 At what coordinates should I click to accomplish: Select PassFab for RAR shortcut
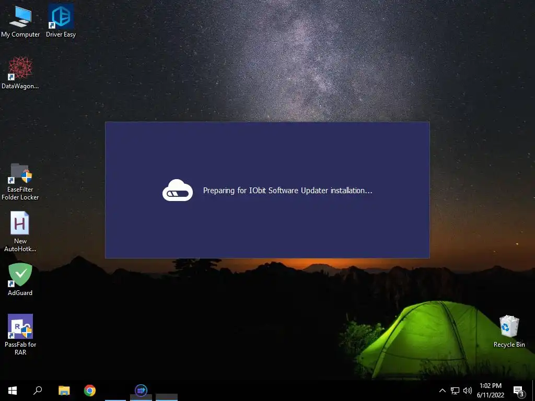pyautogui.click(x=20, y=335)
